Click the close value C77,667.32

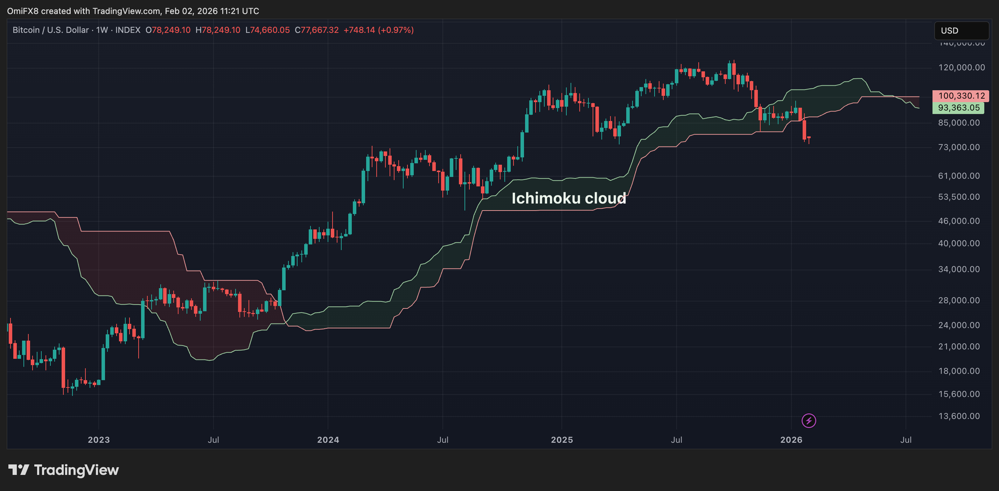[x=317, y=30]
